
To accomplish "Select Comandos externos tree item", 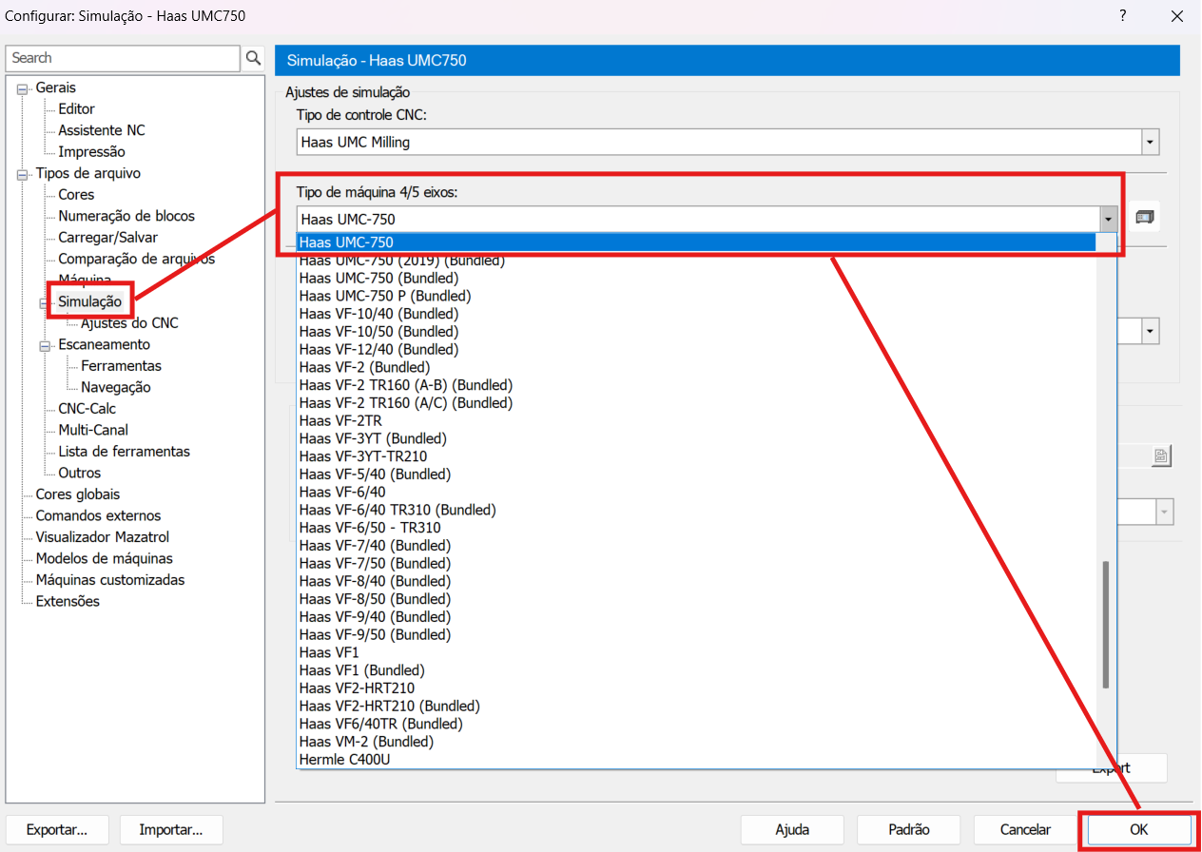I will click(x=98, y=515).
